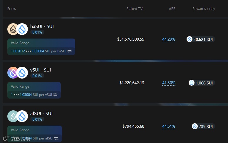Open the haSUI - SUI pool

[42, 26]
